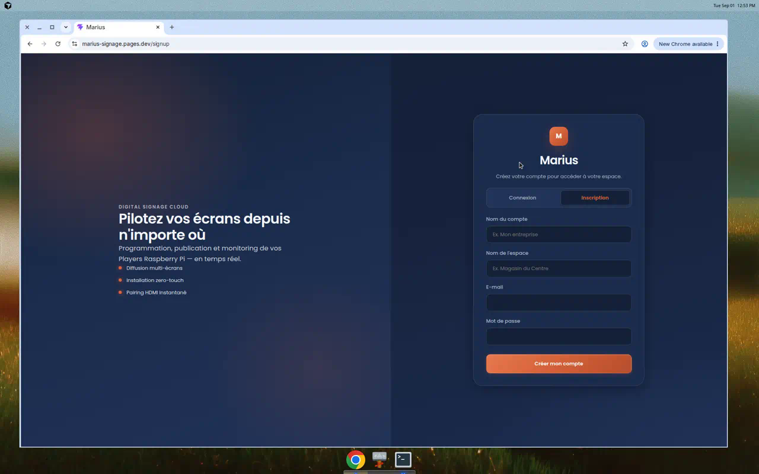Click the browser forward arrow
Viewport: 759px width, 474px height.
tap(44, 44)
